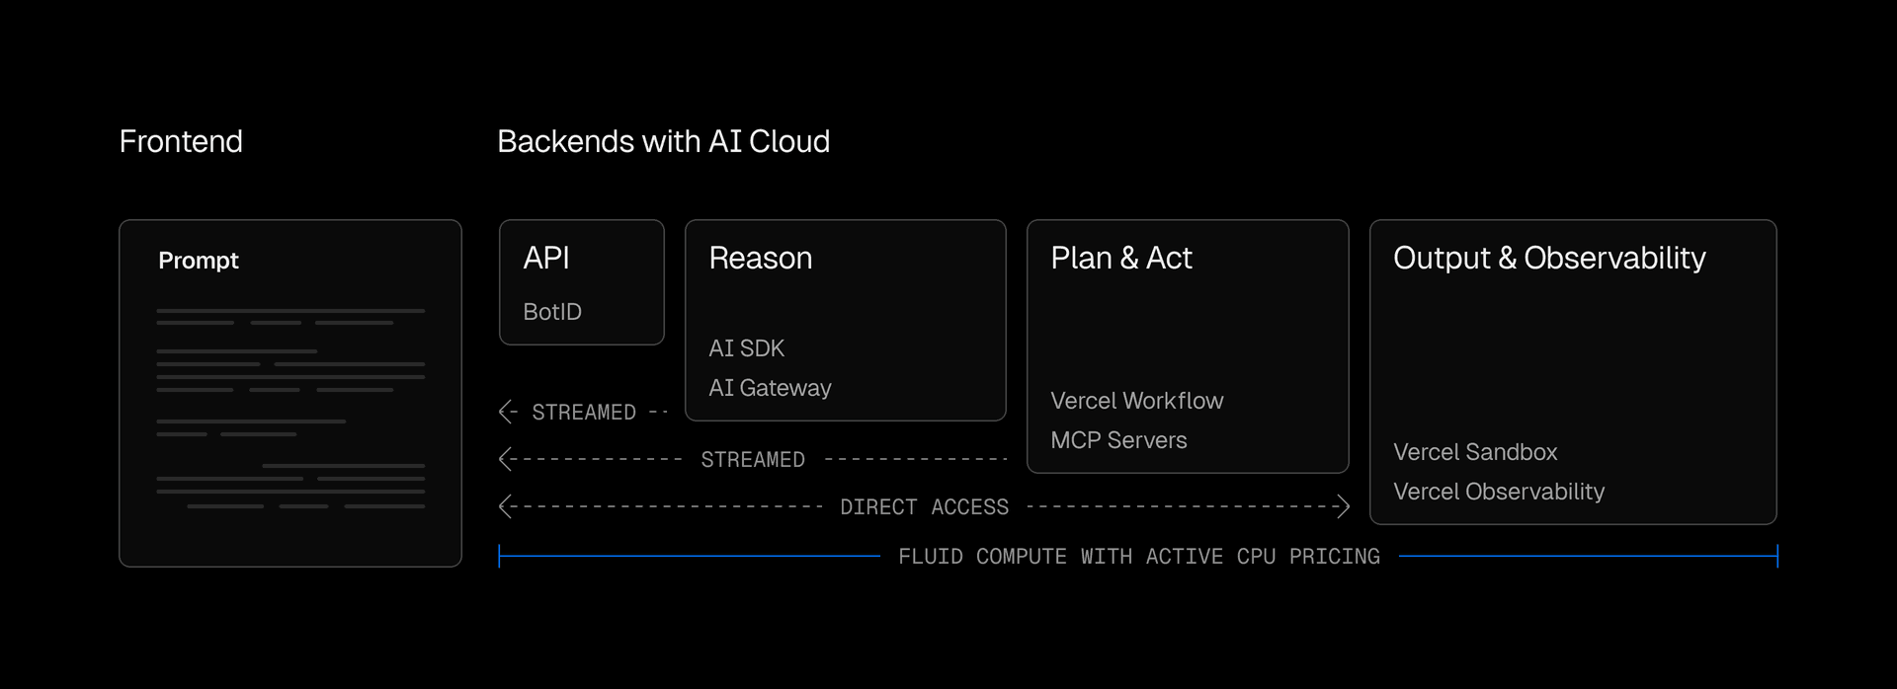This screenshot has width=1897, height=689.
Task: Select the Vercel Observability label
Action: coord(1499,492)
